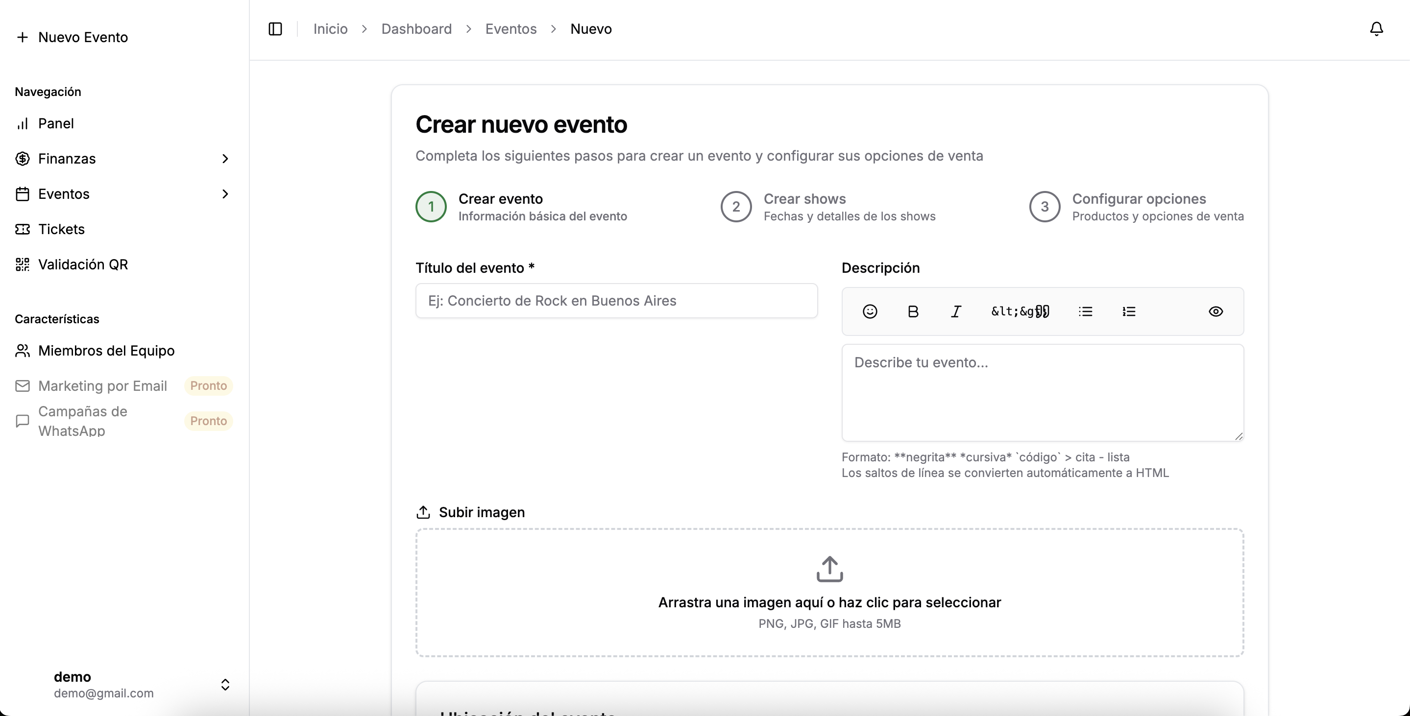Open Miembros del Equipo
Screen dimensions: 1410x716
click(x=124, y=351)
